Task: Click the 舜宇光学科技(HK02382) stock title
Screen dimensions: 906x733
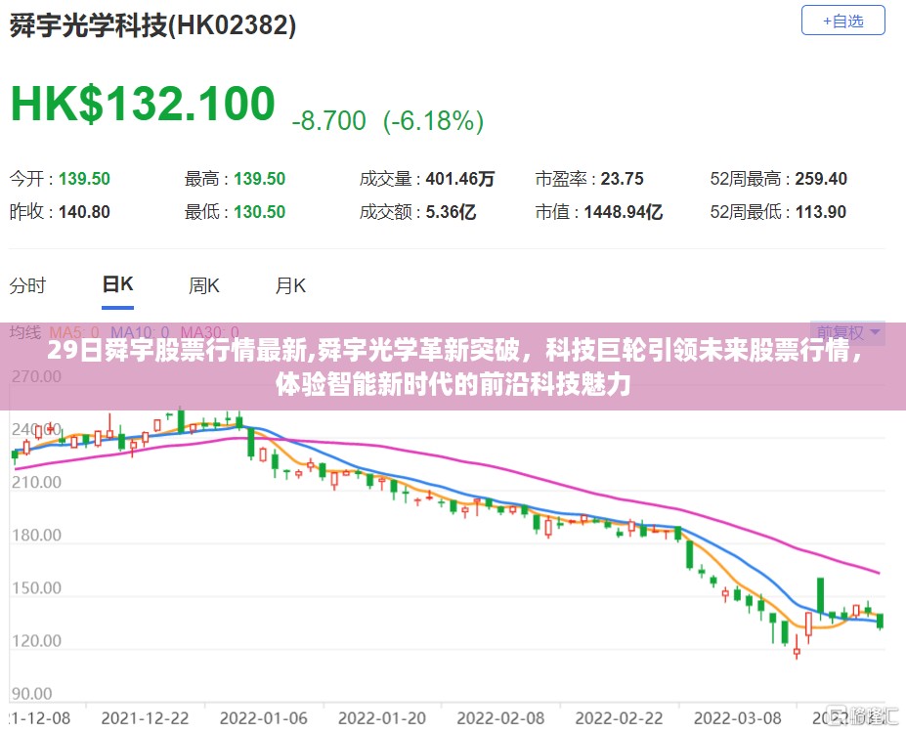Action: pyautogui.click(x=152, y=26)
